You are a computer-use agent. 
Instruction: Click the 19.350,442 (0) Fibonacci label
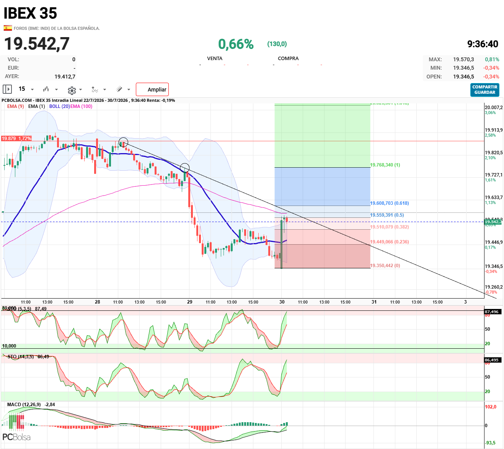click(385, 266)
